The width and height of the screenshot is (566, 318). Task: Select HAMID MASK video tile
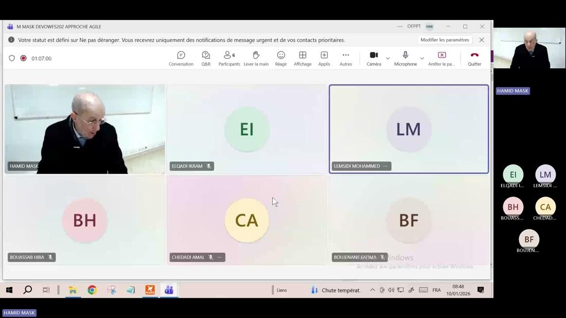click(85, 129)
